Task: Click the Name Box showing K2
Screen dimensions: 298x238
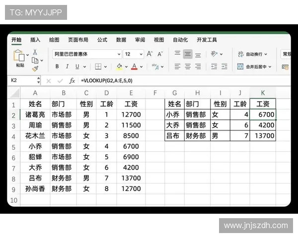Action: point(22,80)
